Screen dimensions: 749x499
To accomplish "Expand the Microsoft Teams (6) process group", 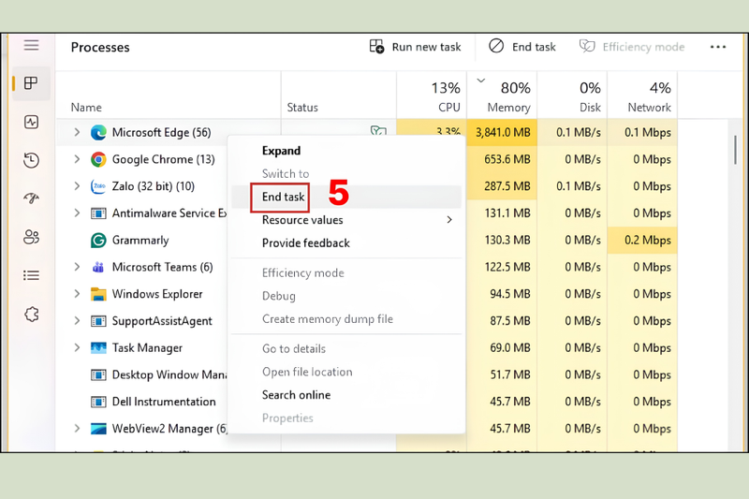I will tap(77, 267).
